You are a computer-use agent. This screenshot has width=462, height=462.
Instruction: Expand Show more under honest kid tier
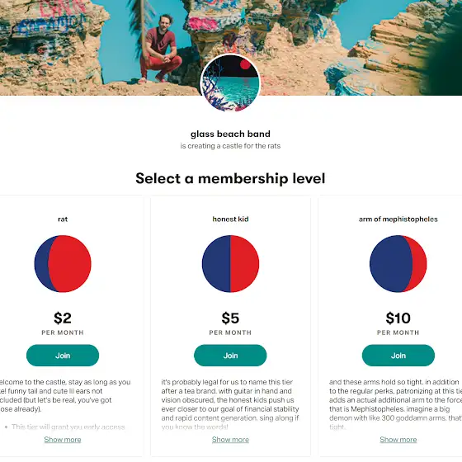pos(230,440)
